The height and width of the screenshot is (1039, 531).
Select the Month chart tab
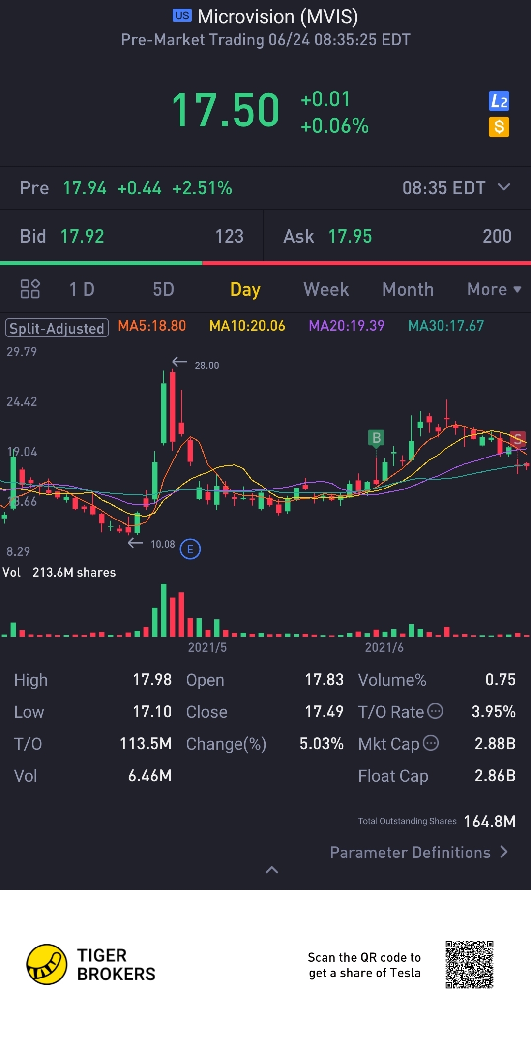pyautogui.click(x=408, y=289)
